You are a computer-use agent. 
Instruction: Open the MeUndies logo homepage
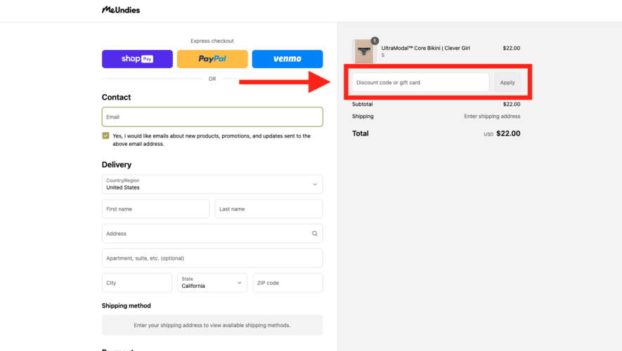[121, 10]
